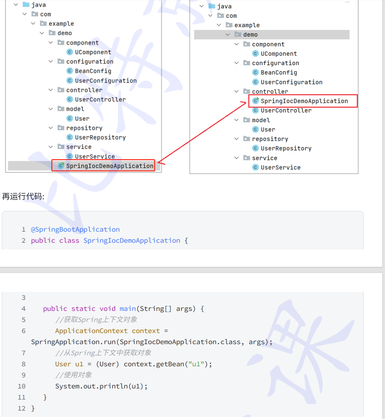
Task: Click the 'main' method name in code
Action: pyautogui.click(x=128, y=309)
